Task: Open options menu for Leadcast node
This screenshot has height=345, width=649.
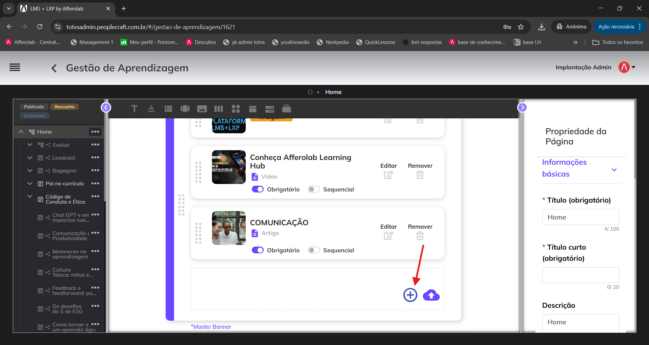Action: coord(95,157)
